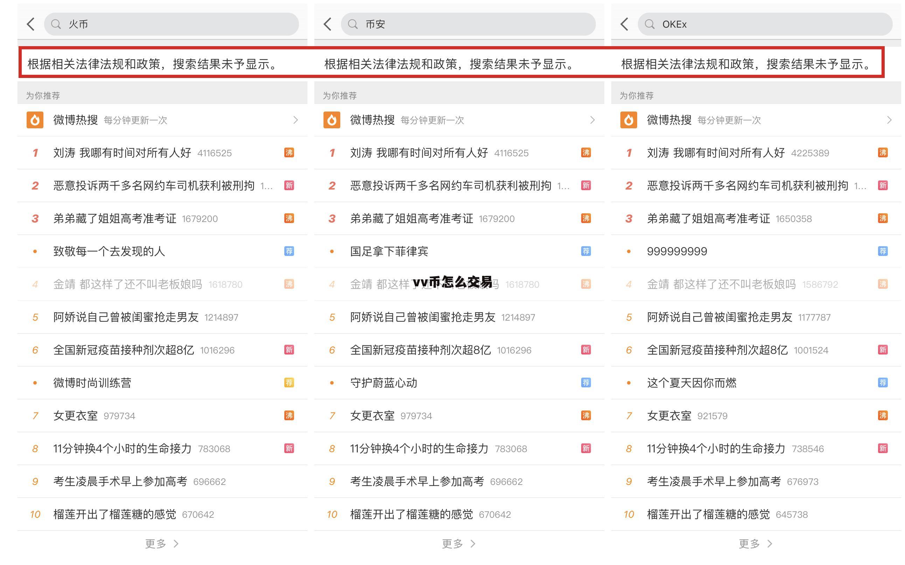Click 荐 badge beside 999999999
The width and height of the screenshot is (905, 565).
coord(883,251)
